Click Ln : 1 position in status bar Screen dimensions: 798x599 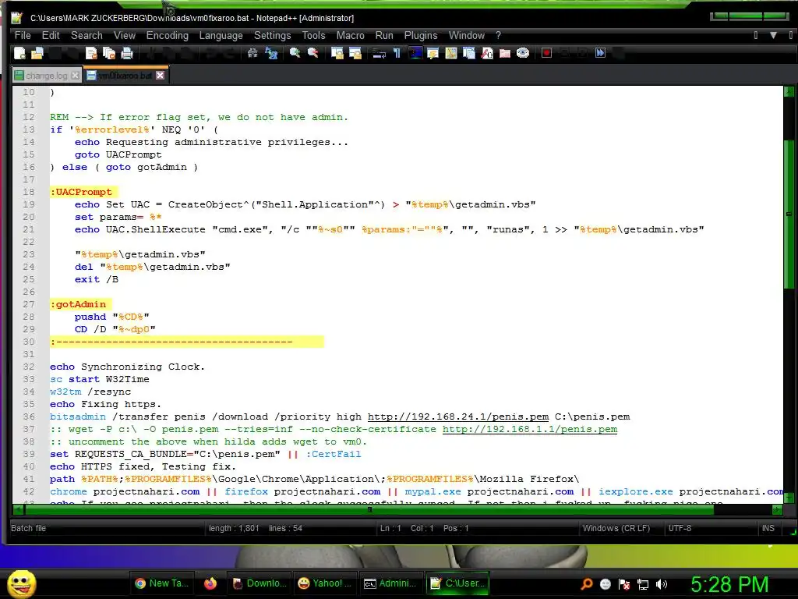point(391,528)
